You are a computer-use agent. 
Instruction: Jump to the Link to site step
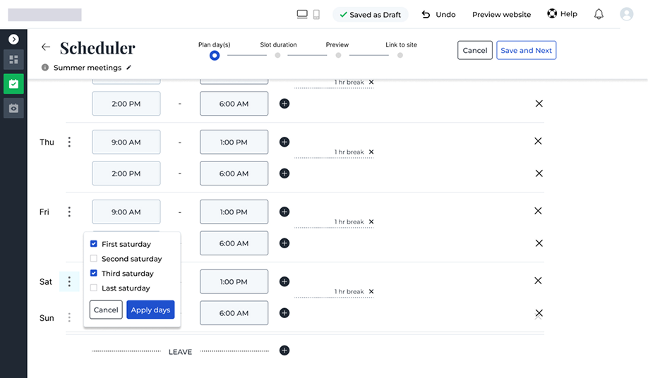click(400, 55)
